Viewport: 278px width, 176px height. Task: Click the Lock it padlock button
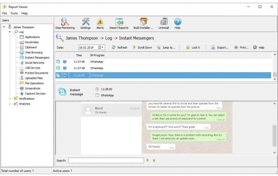[x=193, y=48]
